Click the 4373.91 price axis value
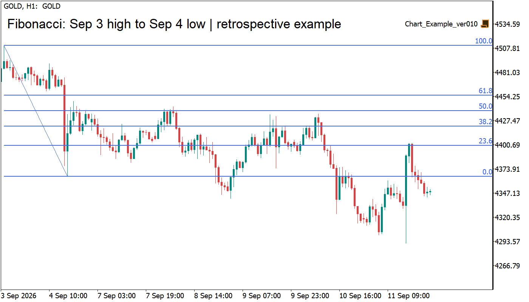 (508, 169)
